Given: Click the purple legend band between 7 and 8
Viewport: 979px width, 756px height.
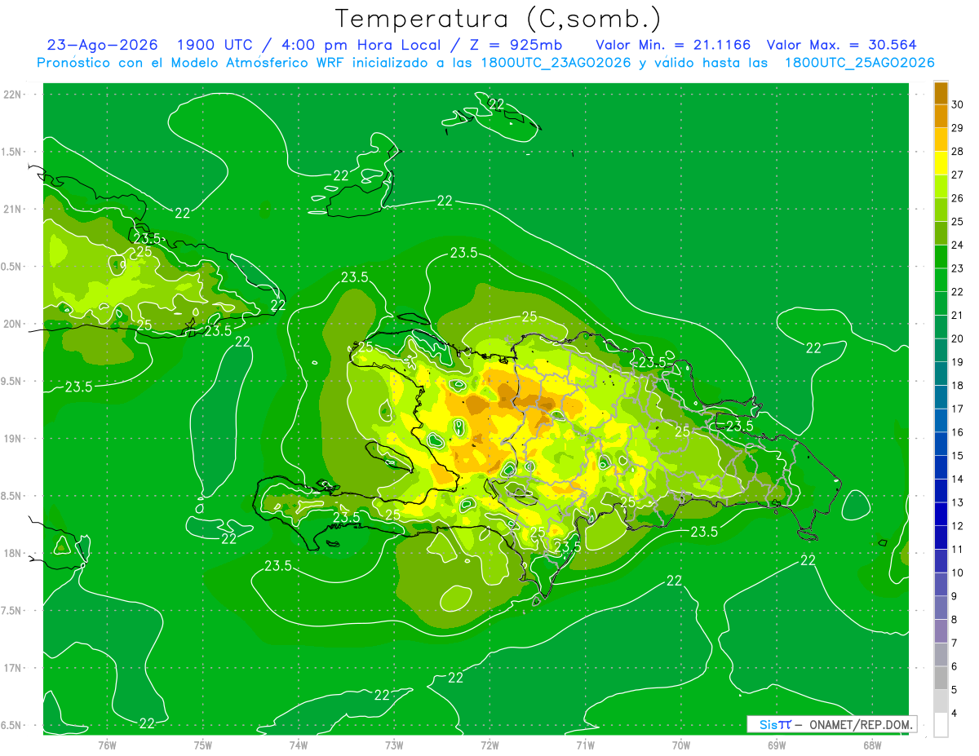Looking at the screenshot, I should pos(941,632).
